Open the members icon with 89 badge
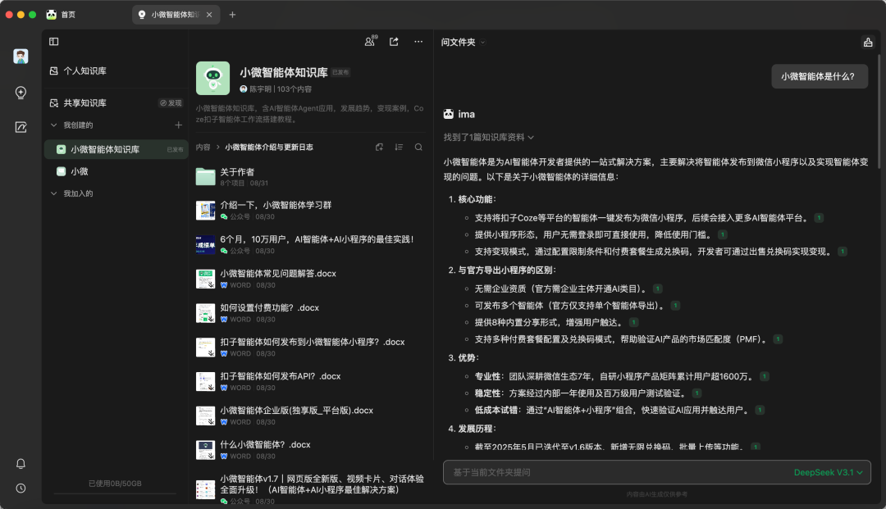This screenshot has height=509, width=886. click(x=370, y=41)
